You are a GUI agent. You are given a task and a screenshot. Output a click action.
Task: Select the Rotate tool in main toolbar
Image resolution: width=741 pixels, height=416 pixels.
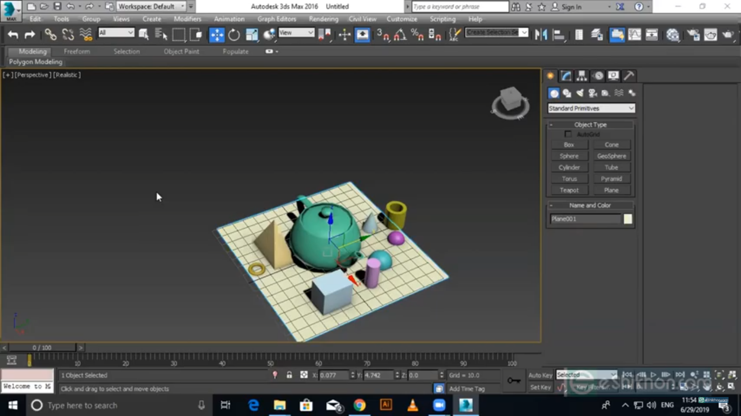click(234, 35)
